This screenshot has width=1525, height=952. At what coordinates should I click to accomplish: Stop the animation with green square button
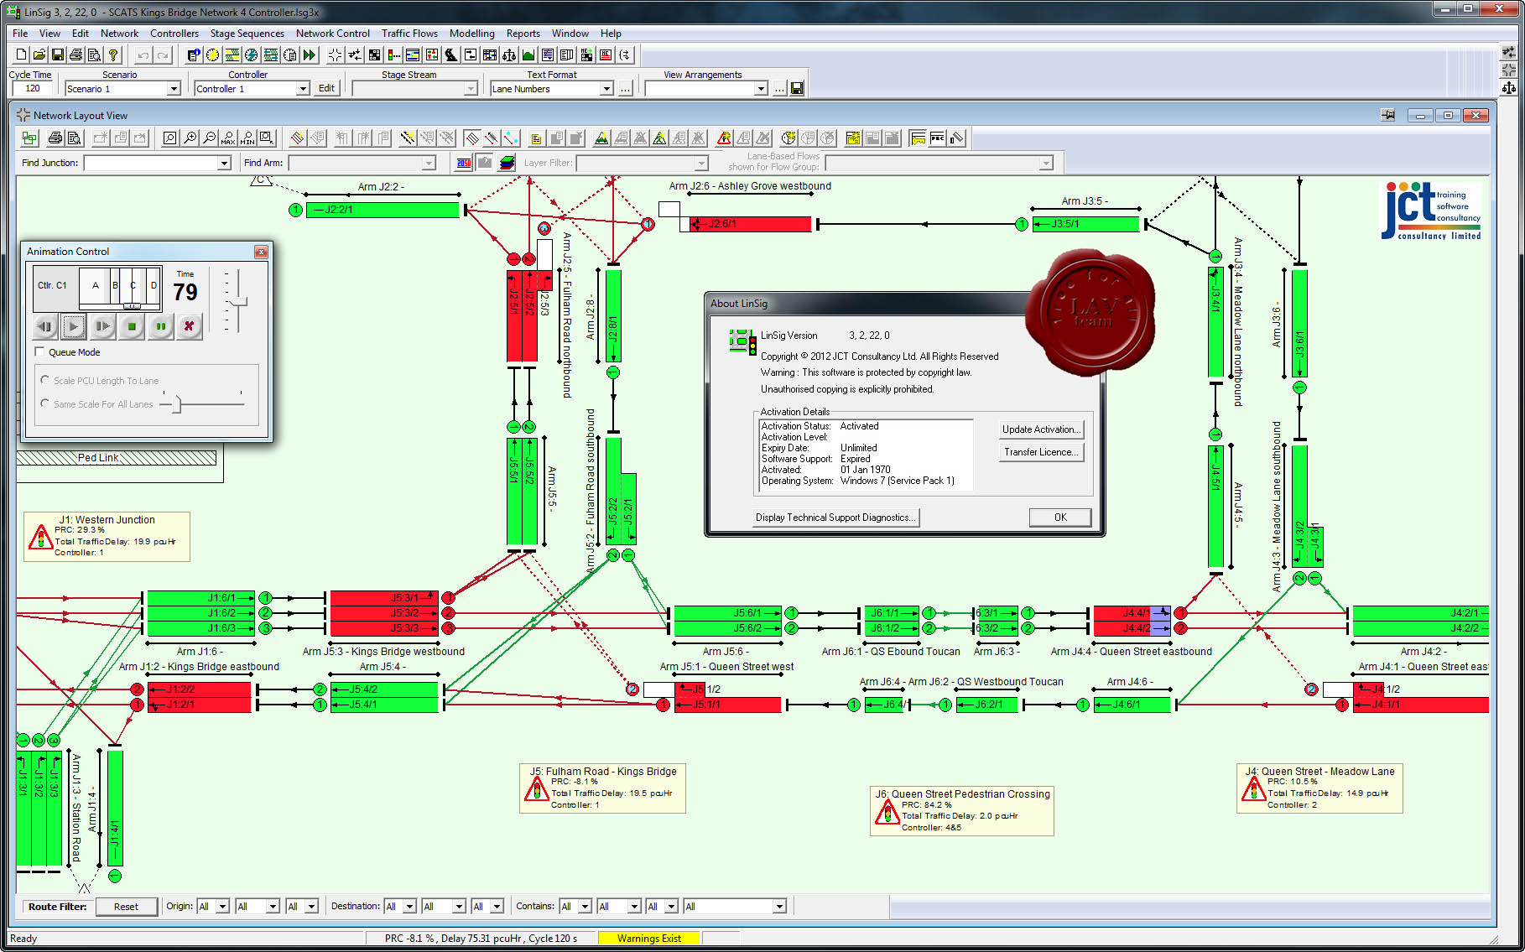point(132,326)
